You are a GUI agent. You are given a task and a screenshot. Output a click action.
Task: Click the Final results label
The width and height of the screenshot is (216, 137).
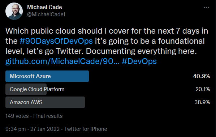[x=48, y=116]
